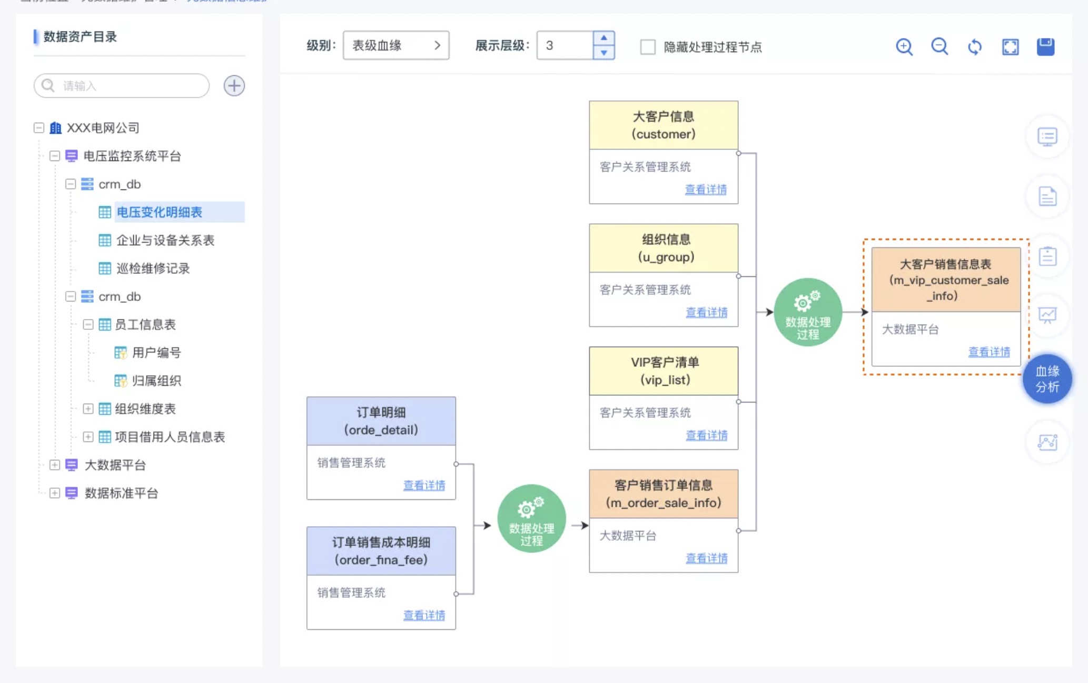Open the chart presentation sidebar icon
1088x683 pixels.
tap(1047, 316)
